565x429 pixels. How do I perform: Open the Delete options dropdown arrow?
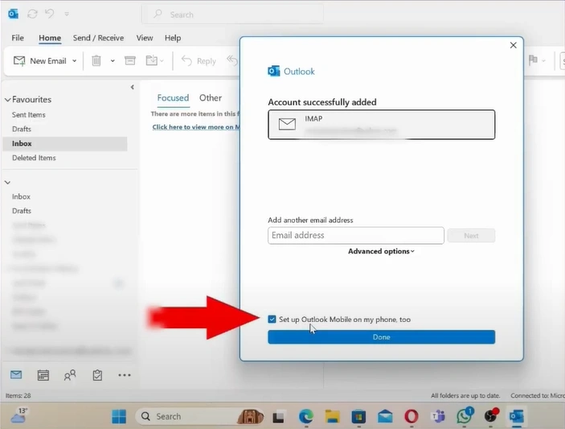click(x=113, y=61)
